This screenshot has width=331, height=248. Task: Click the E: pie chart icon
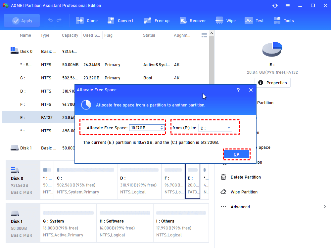click(272, 49)
